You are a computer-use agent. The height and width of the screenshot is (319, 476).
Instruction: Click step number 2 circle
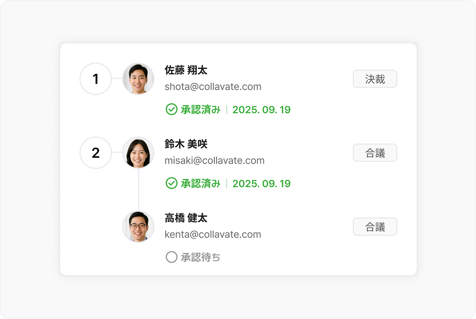[96, 153]
